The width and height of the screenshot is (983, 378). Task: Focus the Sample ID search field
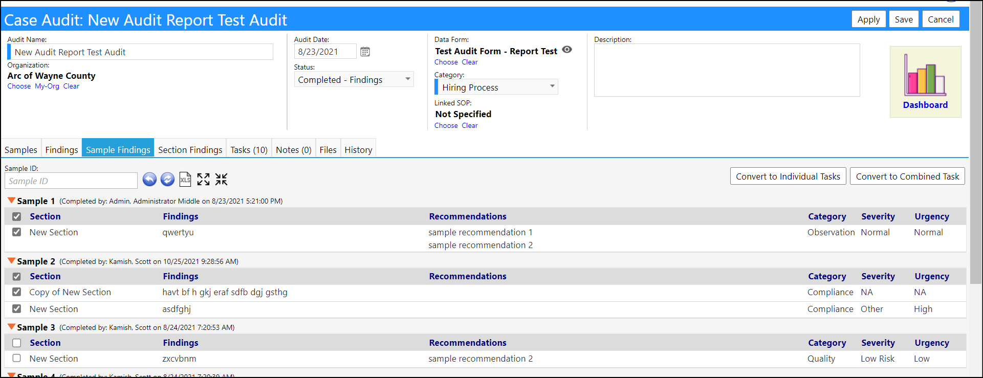pyautogui.click(x=71, y=181)
